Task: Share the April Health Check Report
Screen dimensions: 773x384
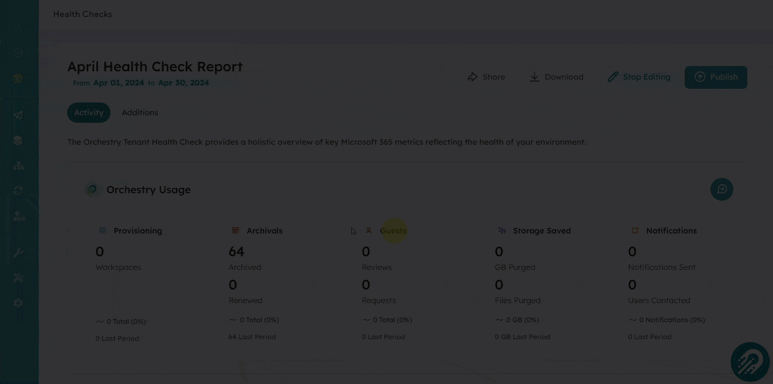Action: coord(486,77)
